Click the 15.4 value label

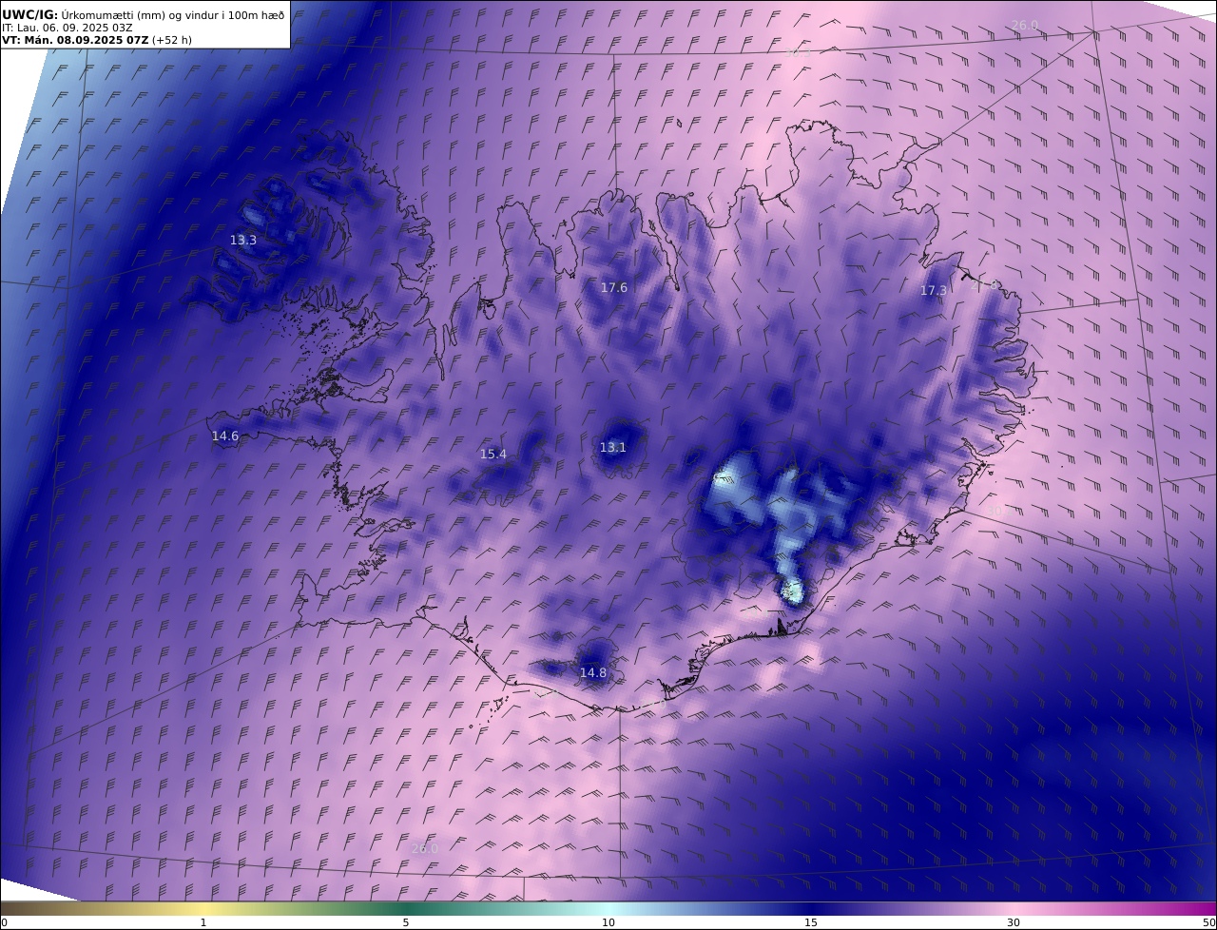[x=493, y=455]
